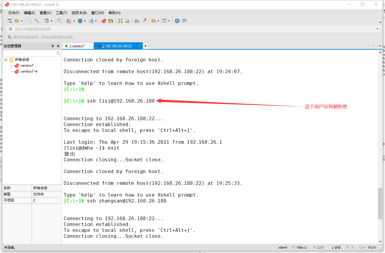The width and height of the screenshot is (385, 253).
Task: Select the centos7-4 session entry
Action: tap(29, 71)
